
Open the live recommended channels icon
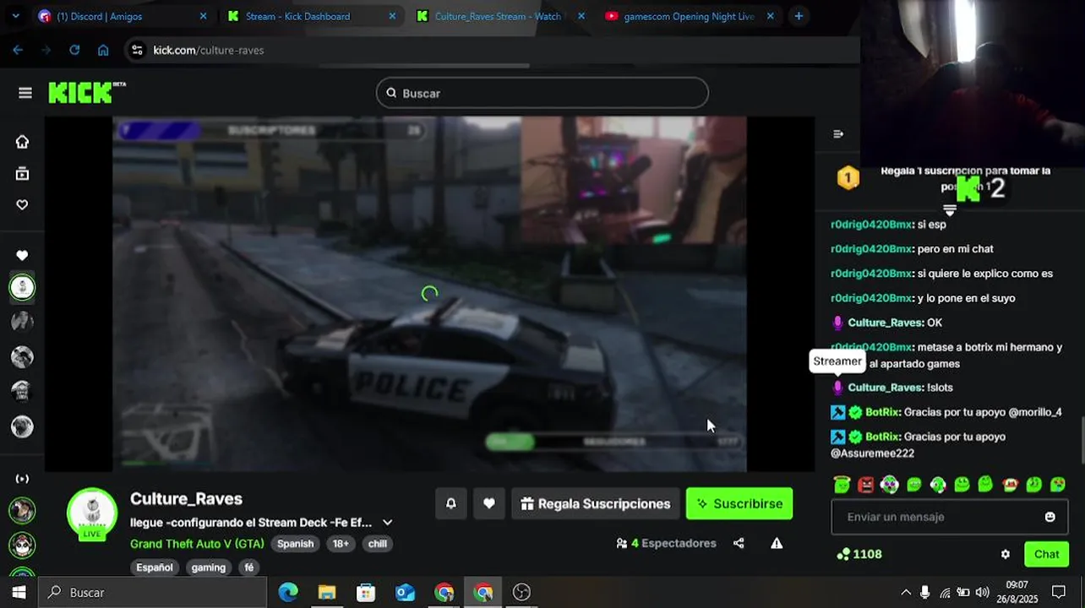pyautogui.click(x=22, y=479)
